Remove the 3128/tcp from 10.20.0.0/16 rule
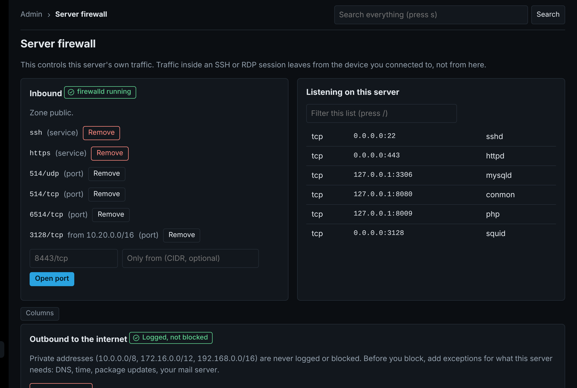Image resolution: width=577 pixels, height=388 pixels. pyautogui.click(x=182, y=235)
